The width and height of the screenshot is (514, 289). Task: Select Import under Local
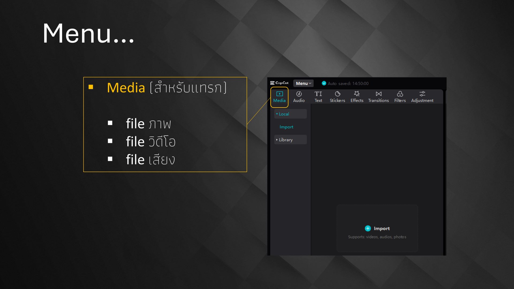pyautogui.click(x=286, y=127)
